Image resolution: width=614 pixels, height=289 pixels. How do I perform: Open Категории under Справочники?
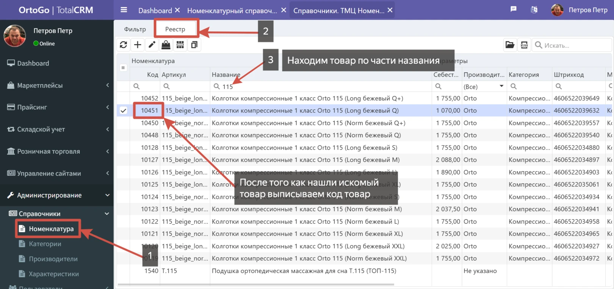tap(45, 244)
